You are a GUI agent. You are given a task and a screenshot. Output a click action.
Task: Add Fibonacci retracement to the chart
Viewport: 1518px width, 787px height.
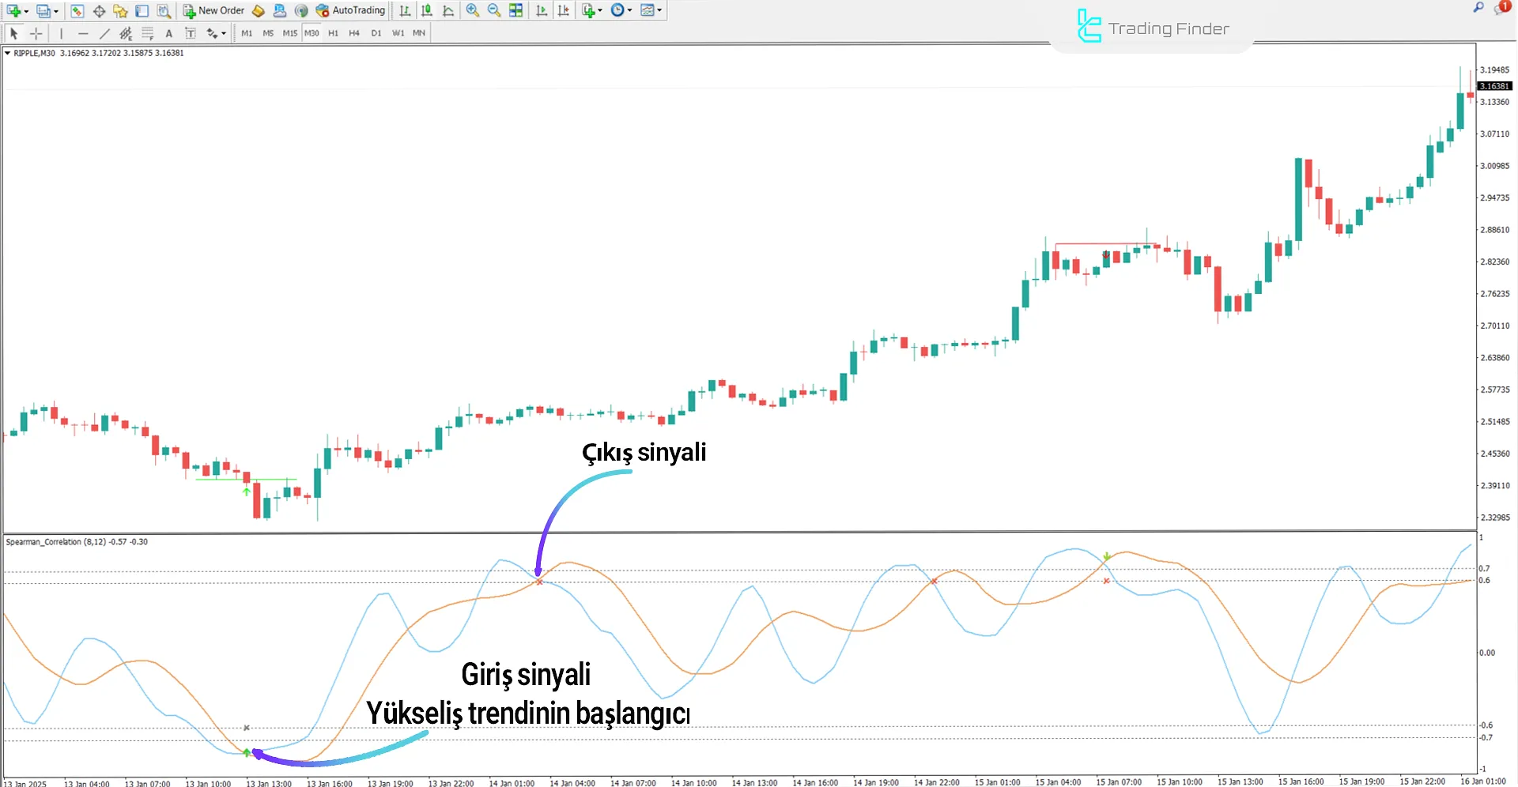(x=147, y=32)
